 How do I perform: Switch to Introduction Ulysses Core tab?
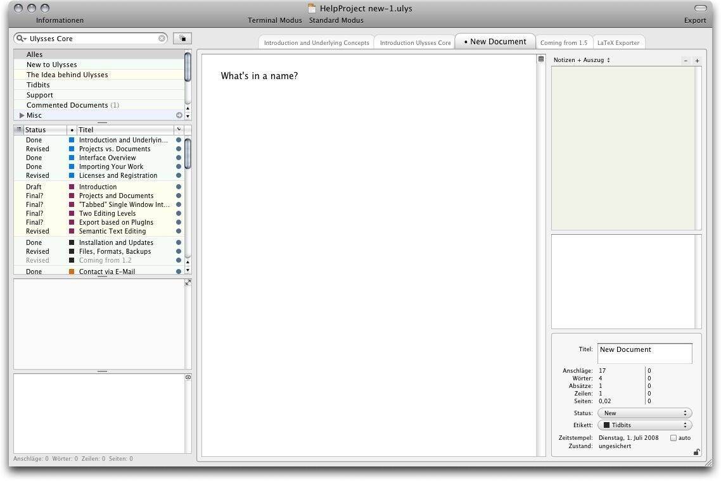[415, 43]
